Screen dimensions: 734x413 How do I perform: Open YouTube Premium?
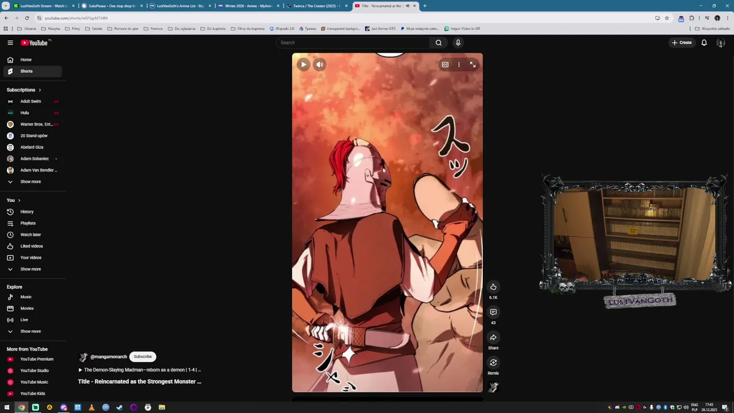pos(33,359)
